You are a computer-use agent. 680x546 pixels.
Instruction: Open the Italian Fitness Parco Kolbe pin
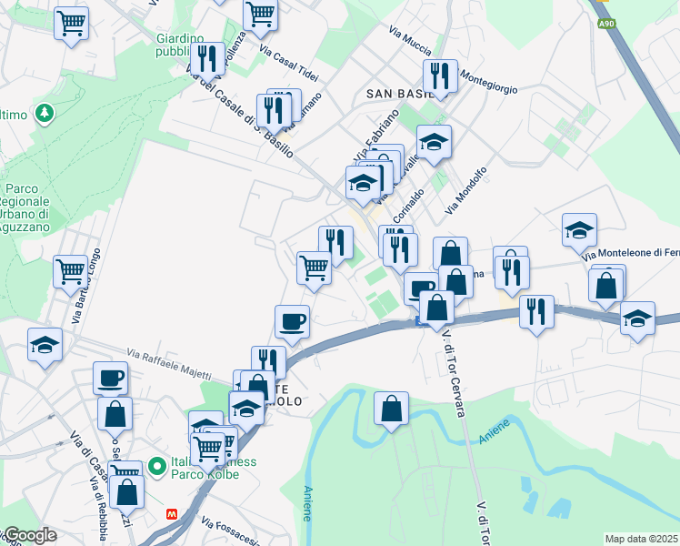click(157, 467)
